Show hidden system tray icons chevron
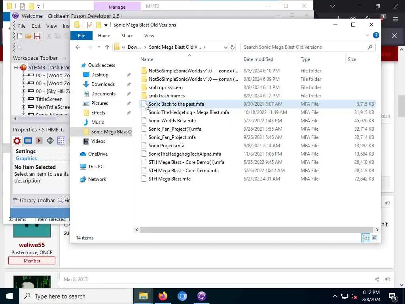This screenshot has height=304, width=405. coord(335,296)
